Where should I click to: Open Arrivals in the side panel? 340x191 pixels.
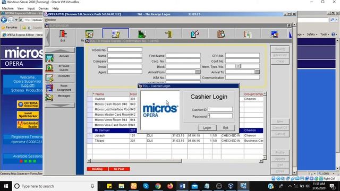click(x=60, y=58)
